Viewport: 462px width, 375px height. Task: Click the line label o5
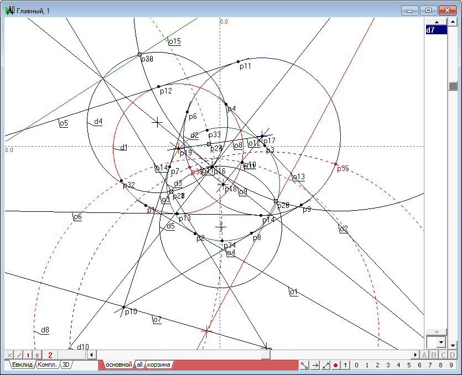tap(64, 123)
